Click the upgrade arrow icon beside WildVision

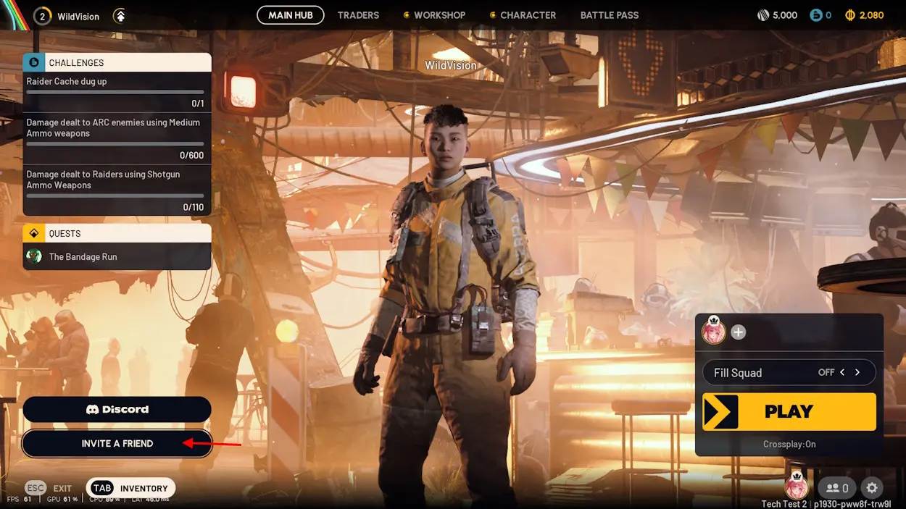point(120,16)
